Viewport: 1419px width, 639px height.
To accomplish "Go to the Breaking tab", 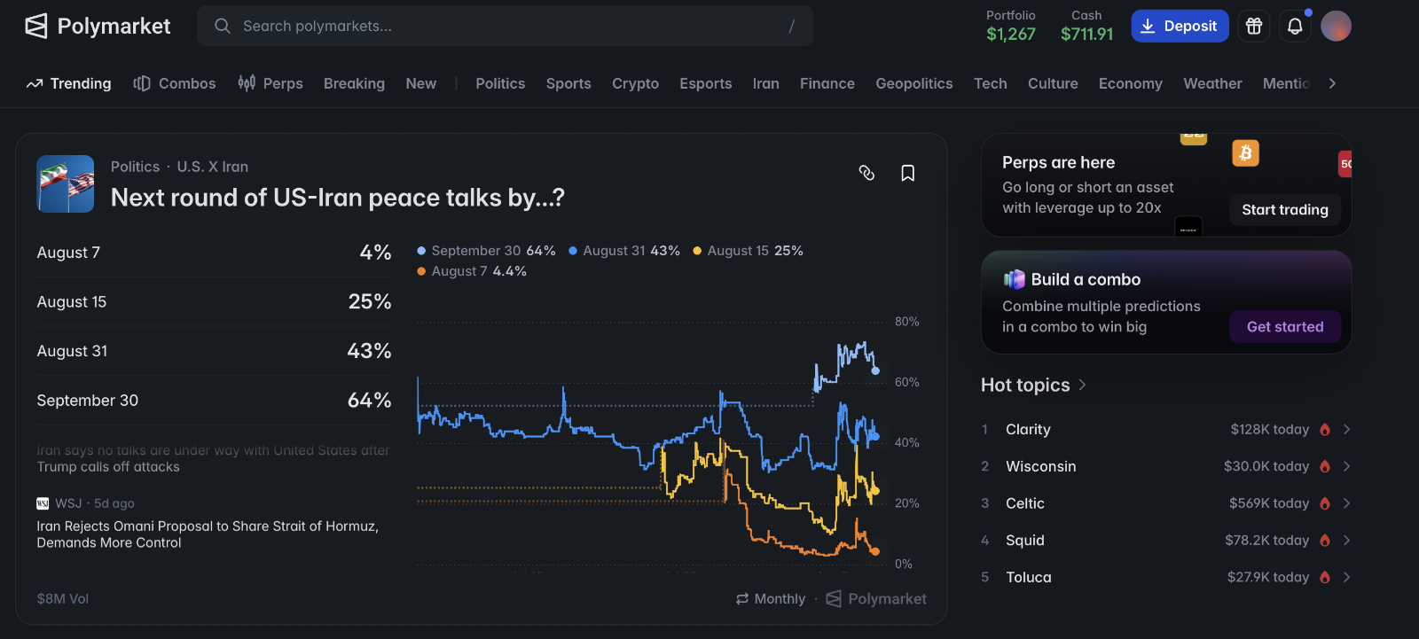I will (x=354, y=83).
